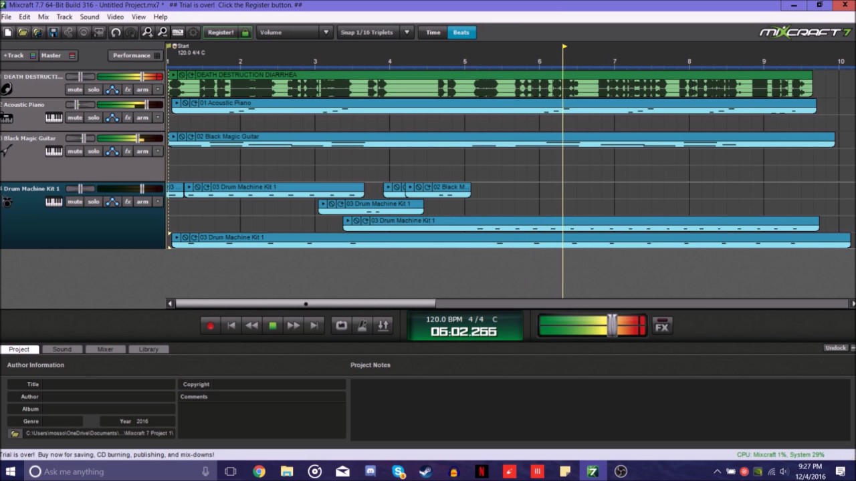Click the green padlock icon next to Register
Viewport: 856px width, 481px height.
click(x=245, y=32)
